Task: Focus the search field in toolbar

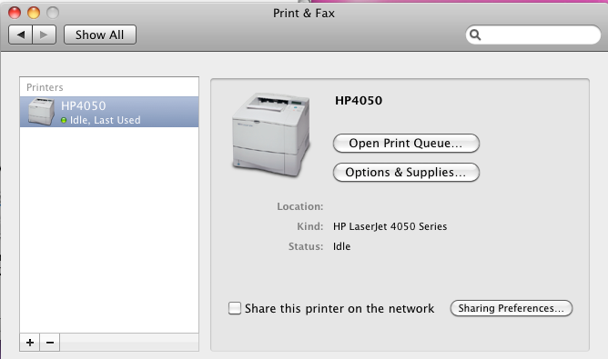Action: pos(533,35)
